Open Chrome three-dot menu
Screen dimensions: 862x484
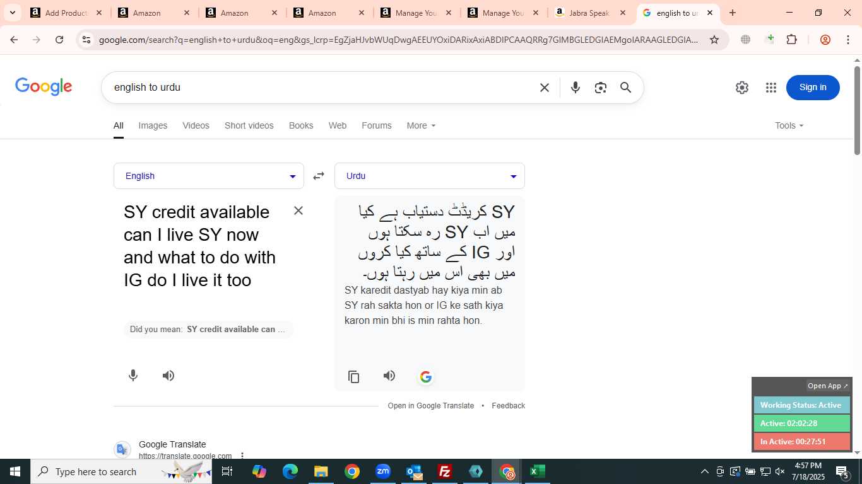click(847, 40)
